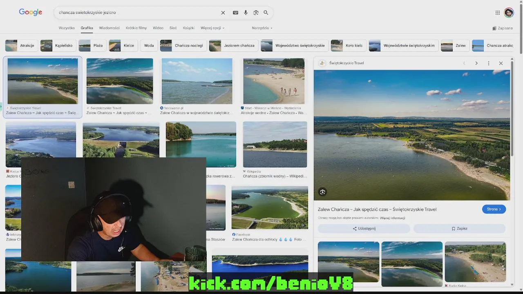Click the Zapisz save button

(x=459, y=229)
